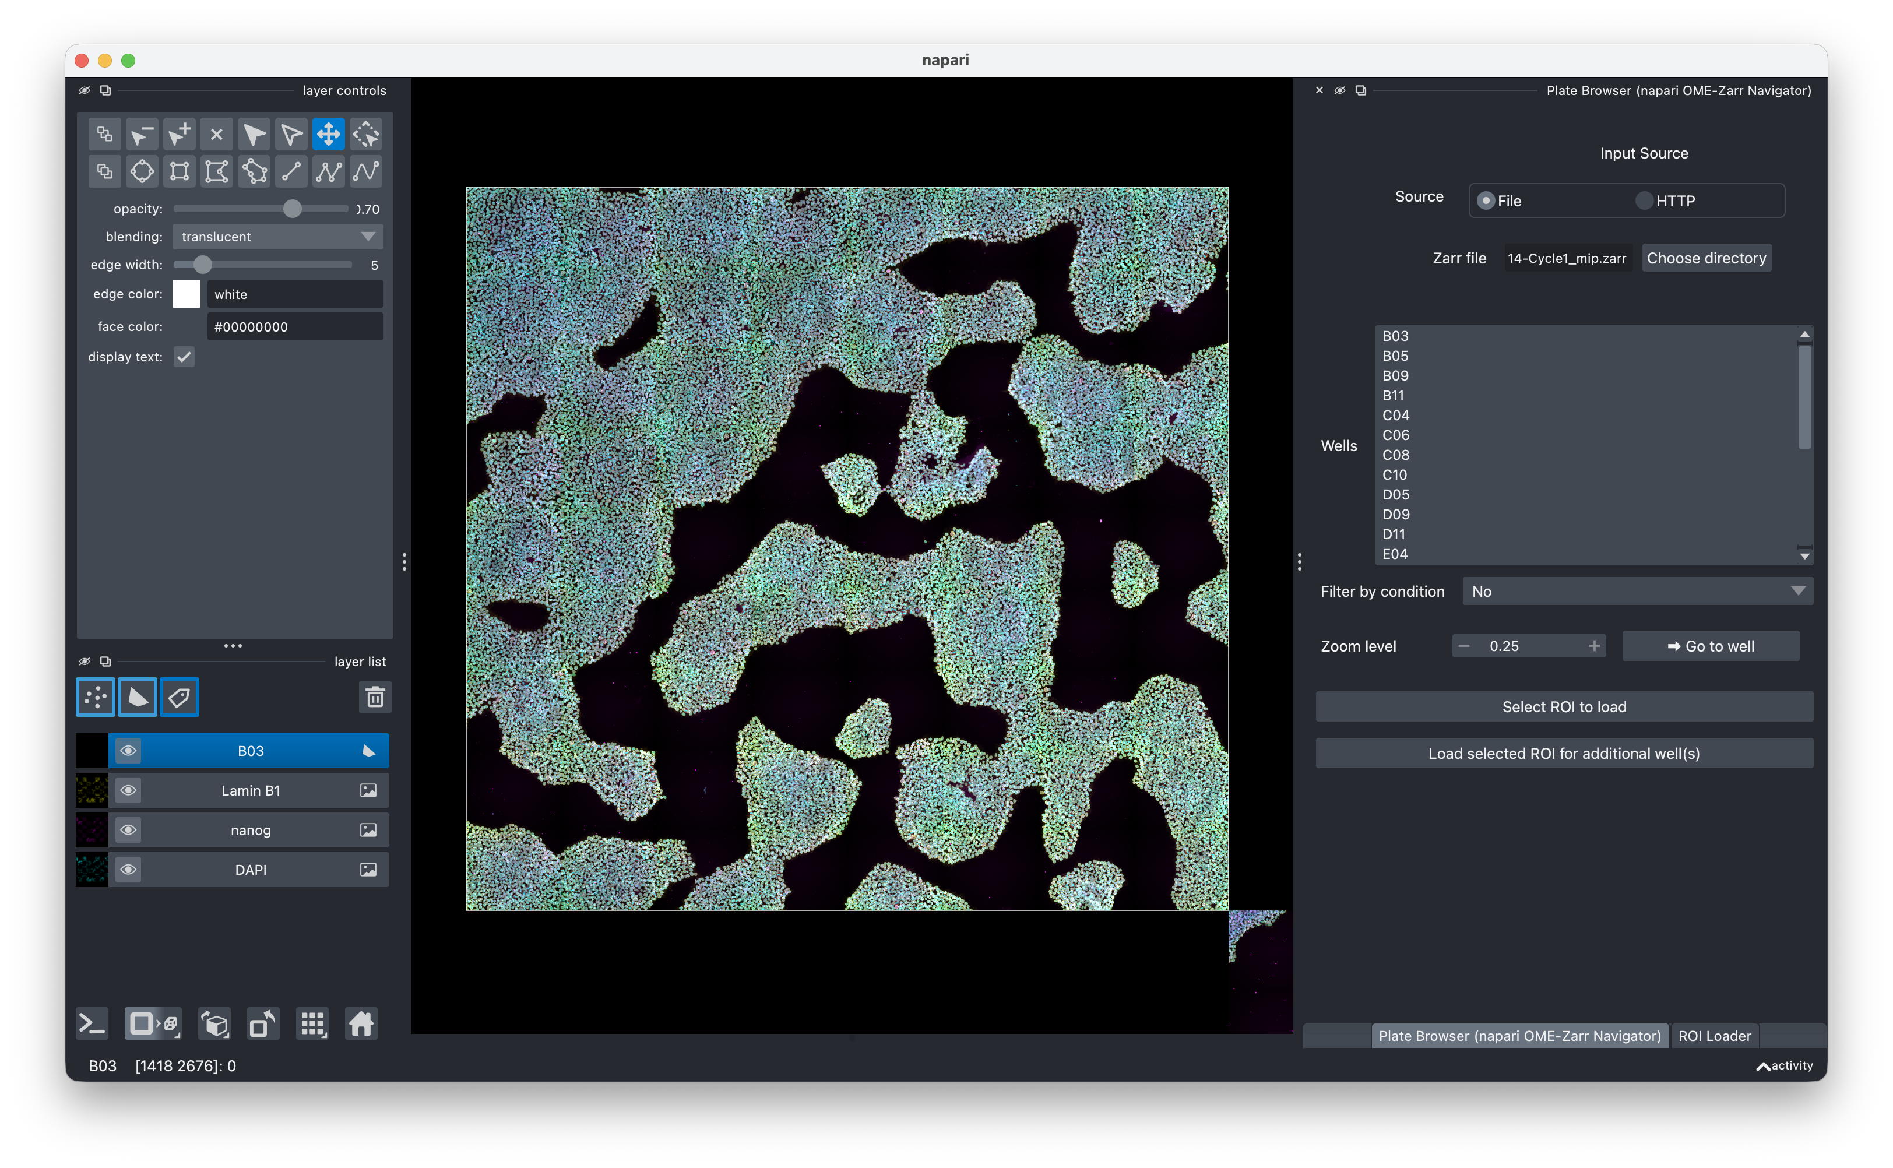Reset view with home icon

click(x=361, y=1024)
